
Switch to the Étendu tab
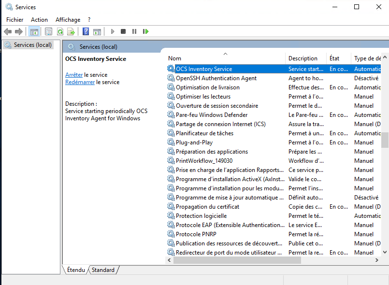(x=76, y=270)
